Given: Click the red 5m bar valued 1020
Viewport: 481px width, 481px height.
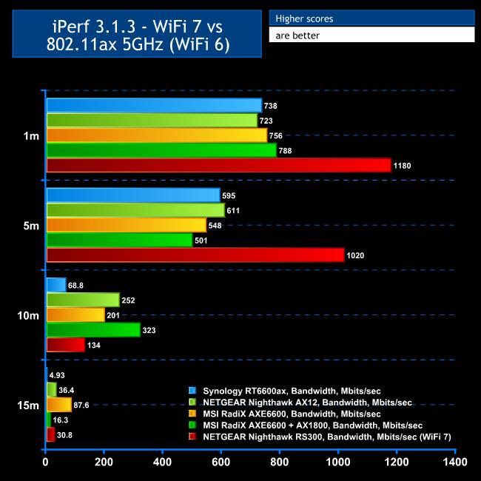Looking at the screenshot, I should (195, 255).
